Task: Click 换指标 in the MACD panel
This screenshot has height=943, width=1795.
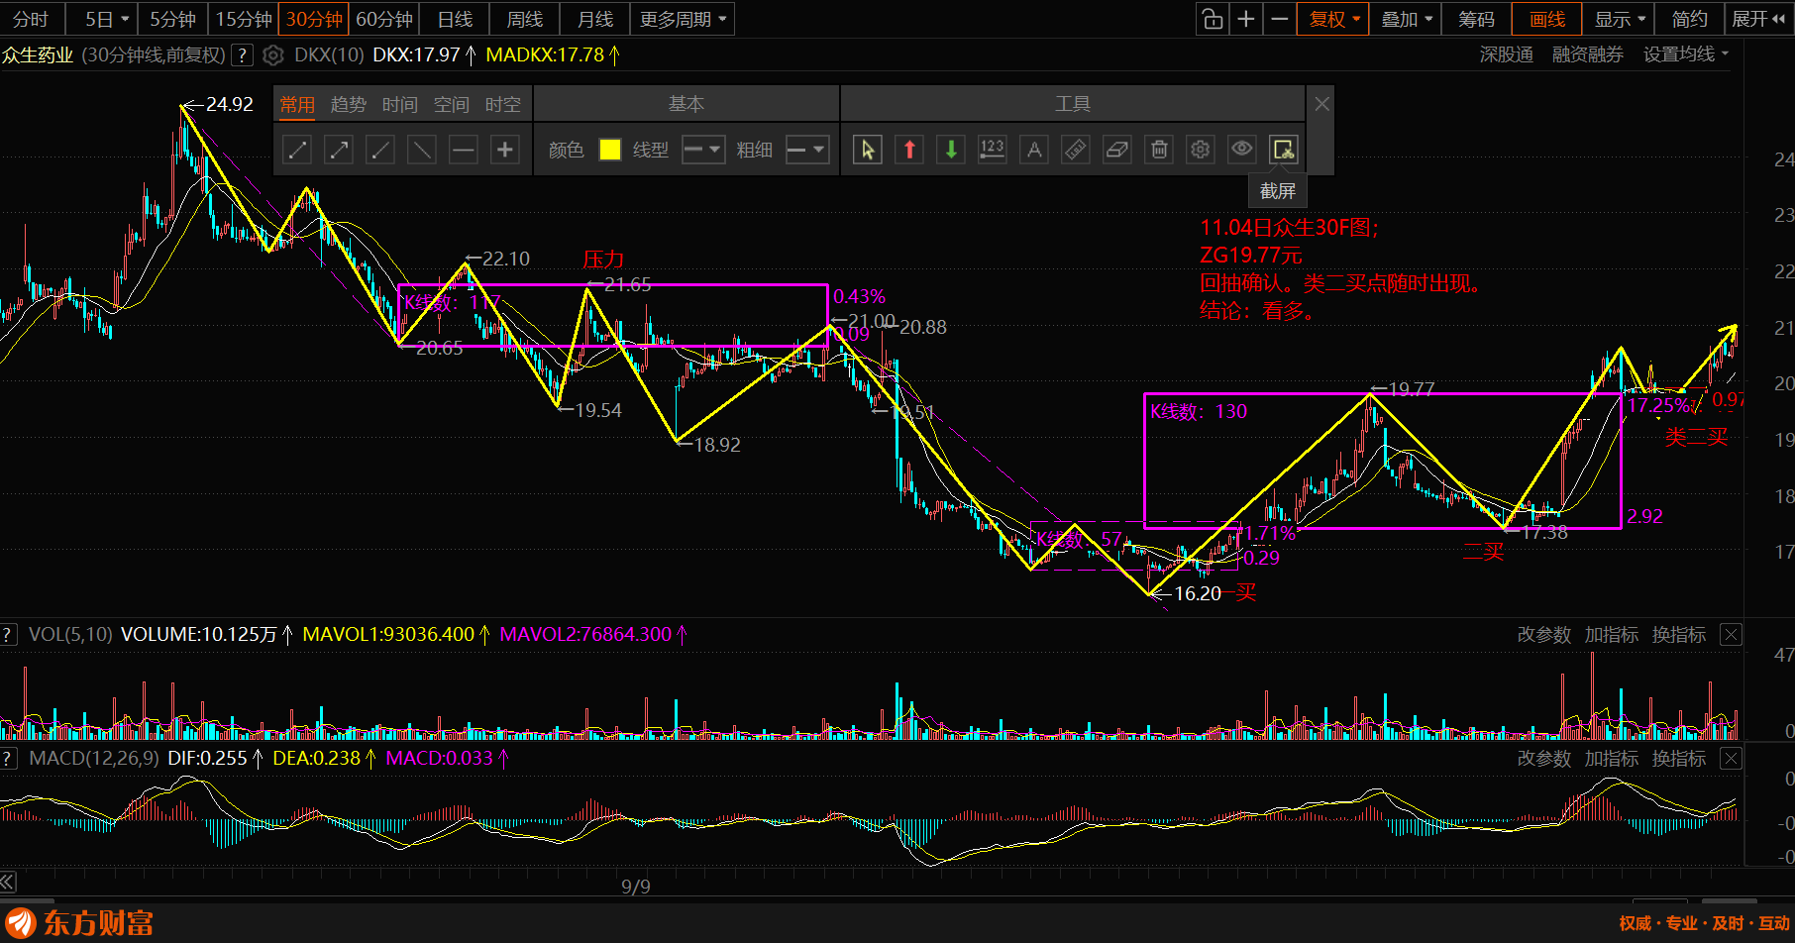Action: 1679,759
